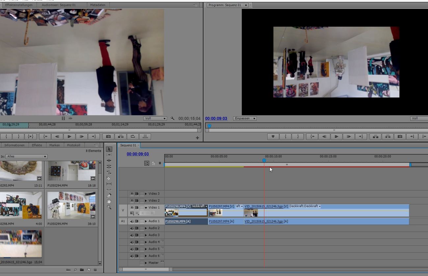Viewport: 428px width, 276px height.
Task: Expand the Master track
Action: click(x=146, y=263)
